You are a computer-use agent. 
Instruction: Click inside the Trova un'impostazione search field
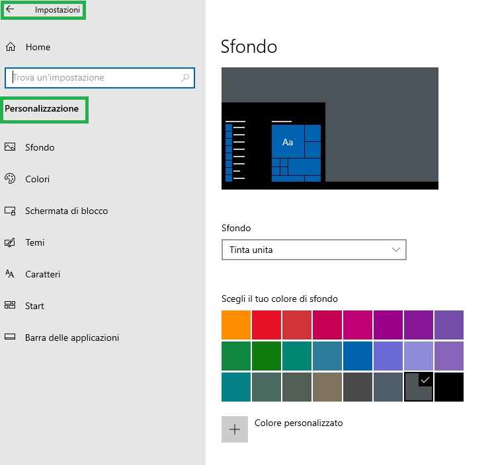100,78
